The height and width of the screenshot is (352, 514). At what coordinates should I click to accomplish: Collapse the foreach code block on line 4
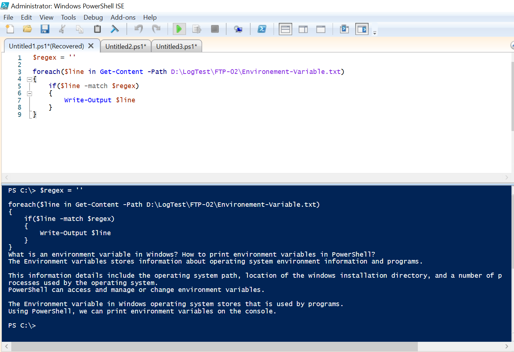click(30, 79)
